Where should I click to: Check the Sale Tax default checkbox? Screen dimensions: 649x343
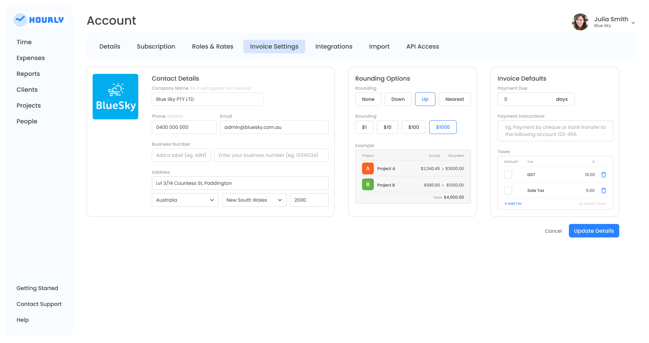(x=508, y=191)
